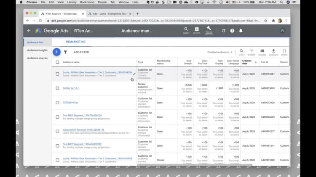Click the Reports icon in header
Viewport: 316px width, 177px height.
tap(197, 30)
